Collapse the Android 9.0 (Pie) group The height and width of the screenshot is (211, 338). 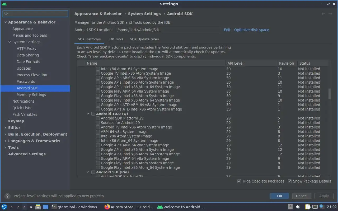[88, 172]
